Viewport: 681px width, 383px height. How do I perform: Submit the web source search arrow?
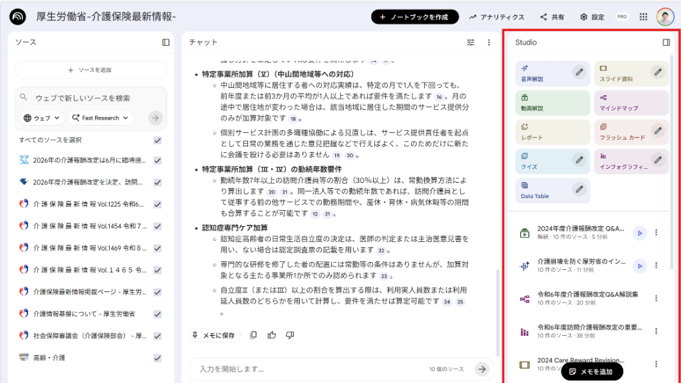point(155,118)
